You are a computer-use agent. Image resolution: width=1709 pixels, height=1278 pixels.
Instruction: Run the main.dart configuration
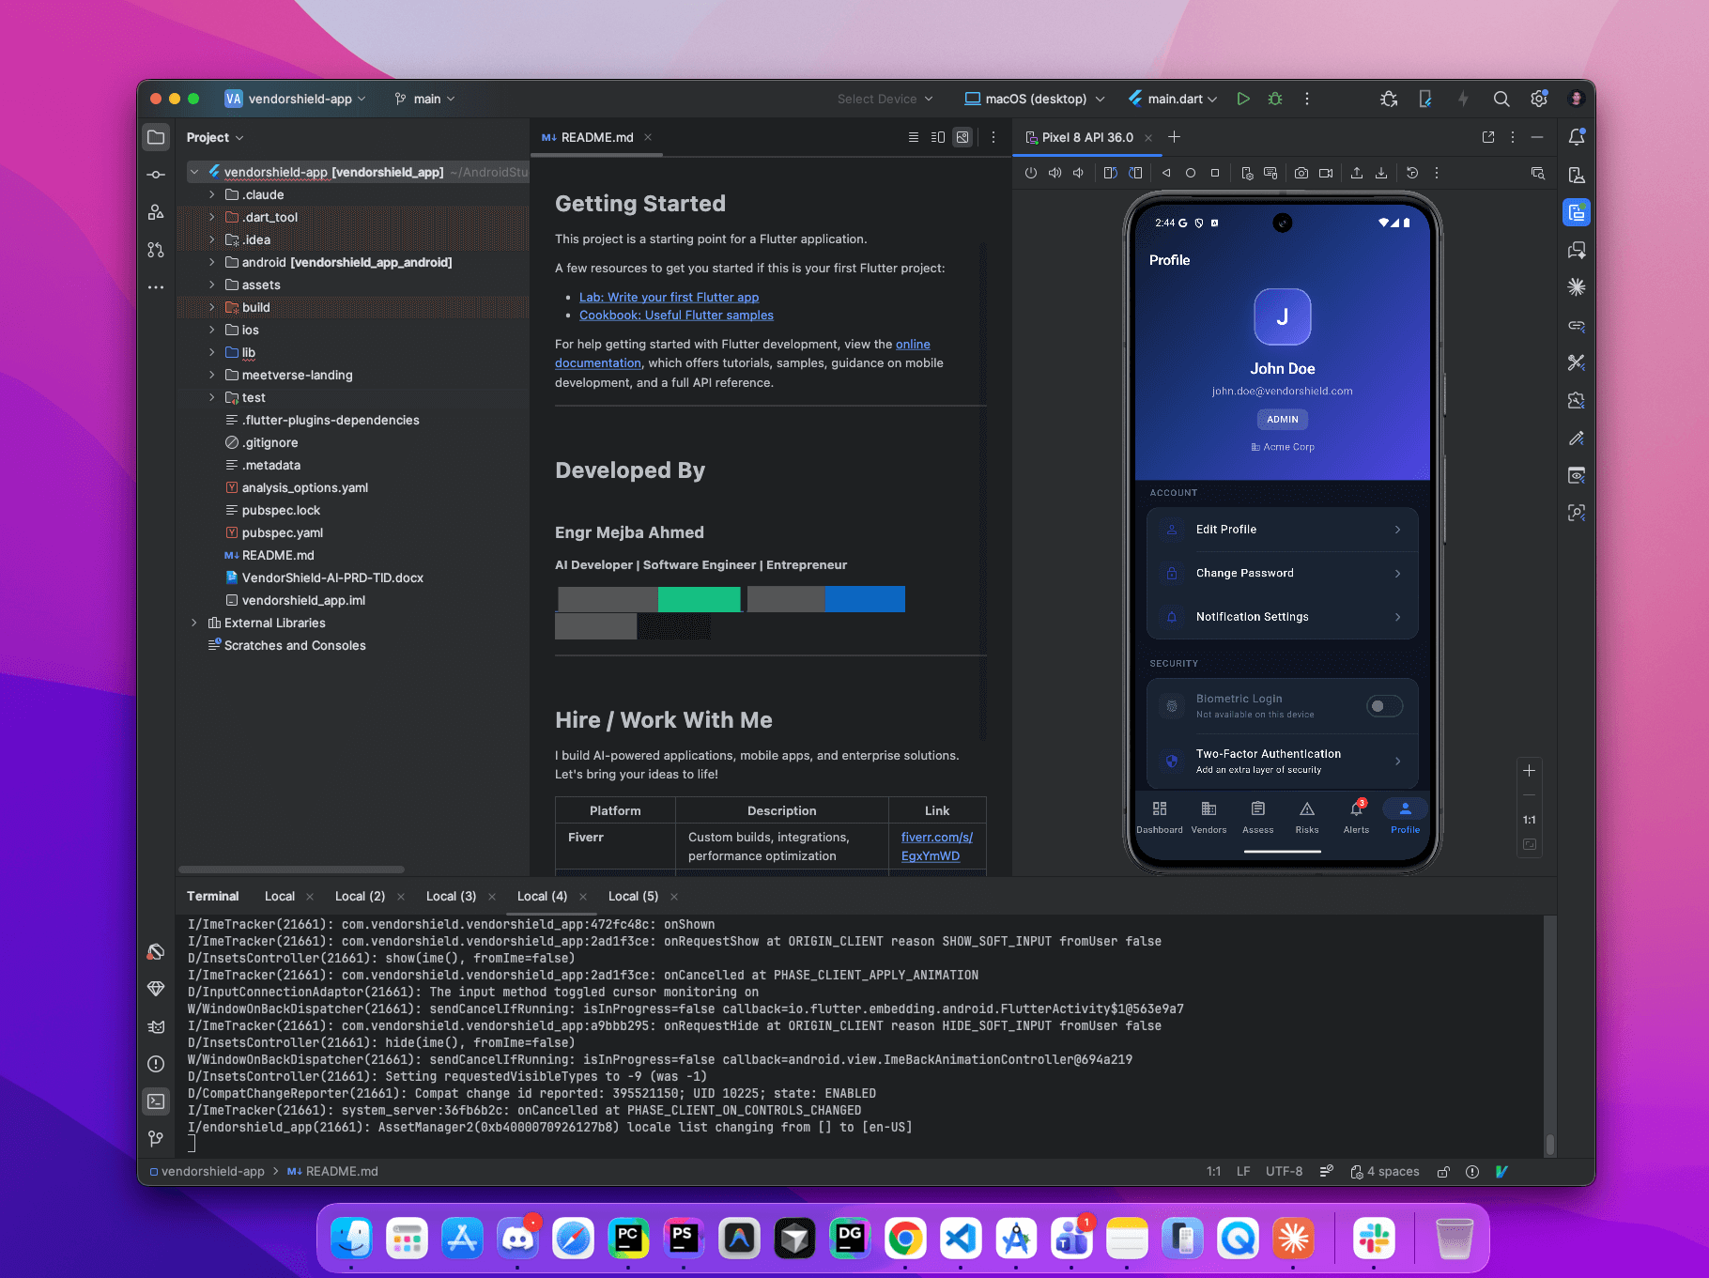click(x=1243, y=98)
